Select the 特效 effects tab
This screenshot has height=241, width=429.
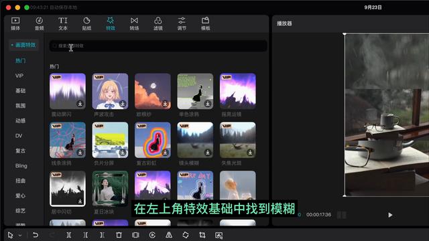click(x=111, y=23)
